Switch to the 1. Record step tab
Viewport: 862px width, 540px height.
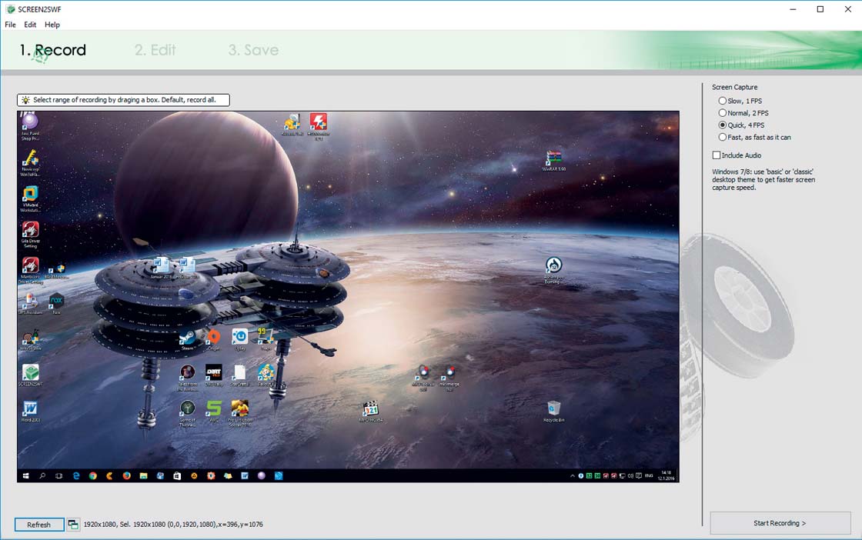[x=53, y=50]
